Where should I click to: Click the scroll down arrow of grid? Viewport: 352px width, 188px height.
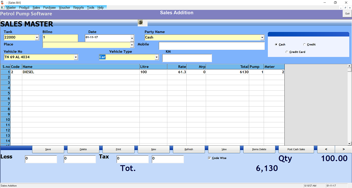coord(350,143)
